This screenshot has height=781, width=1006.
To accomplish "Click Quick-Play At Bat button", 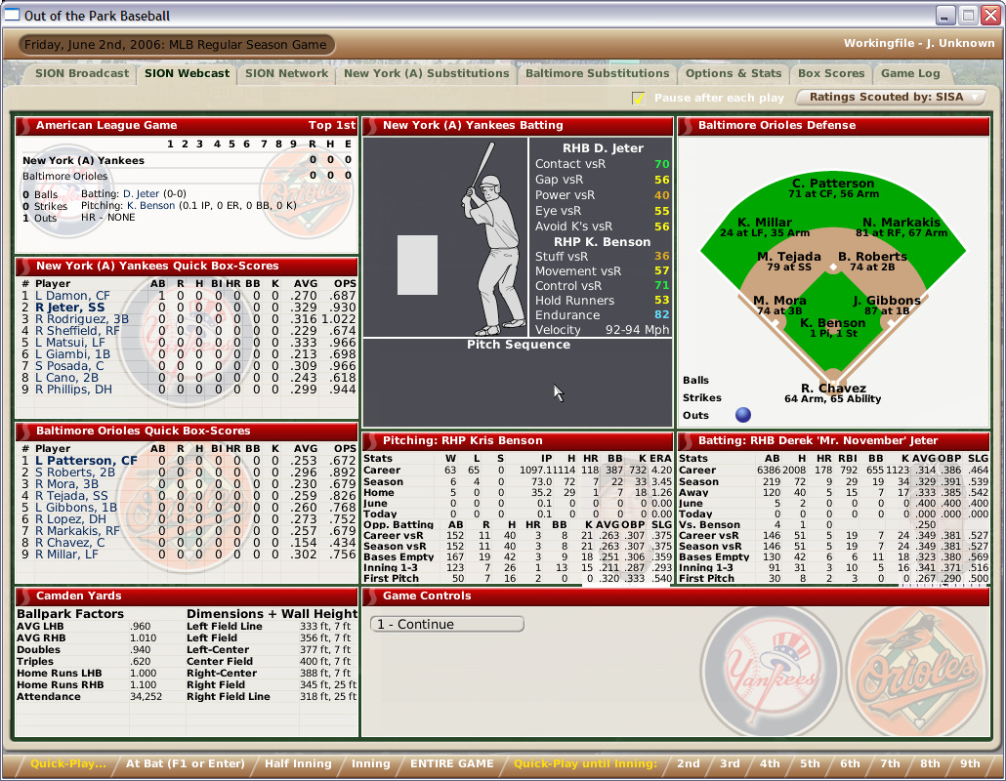I will pos(186,763).
